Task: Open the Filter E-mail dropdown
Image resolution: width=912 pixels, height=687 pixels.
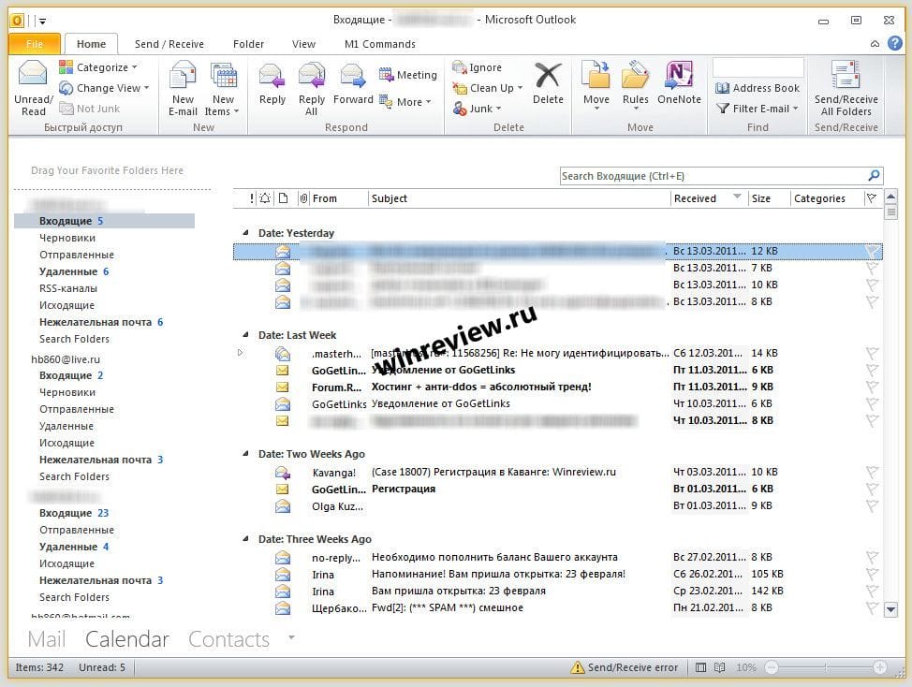Action: [758, 109]
